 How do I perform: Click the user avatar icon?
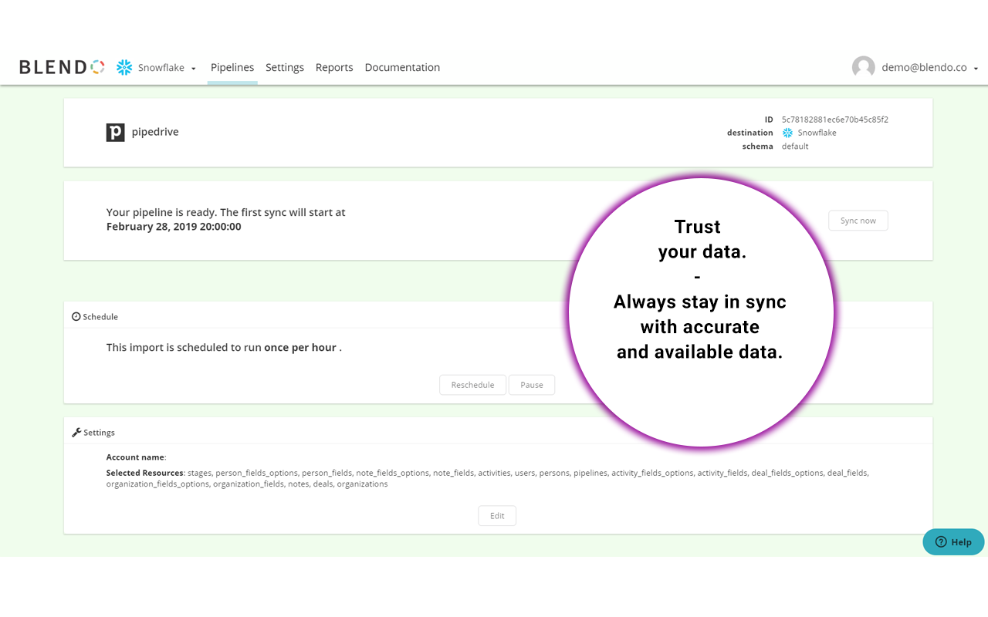pos(864,66)
